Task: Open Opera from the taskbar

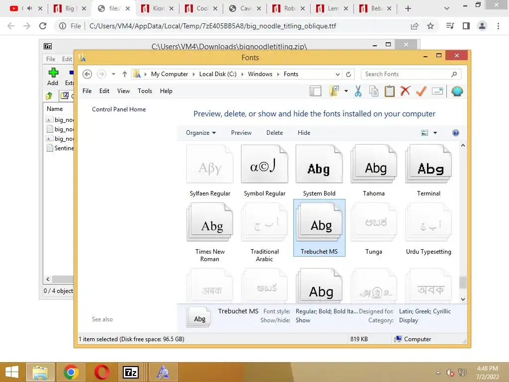Action: pos(101,372)
